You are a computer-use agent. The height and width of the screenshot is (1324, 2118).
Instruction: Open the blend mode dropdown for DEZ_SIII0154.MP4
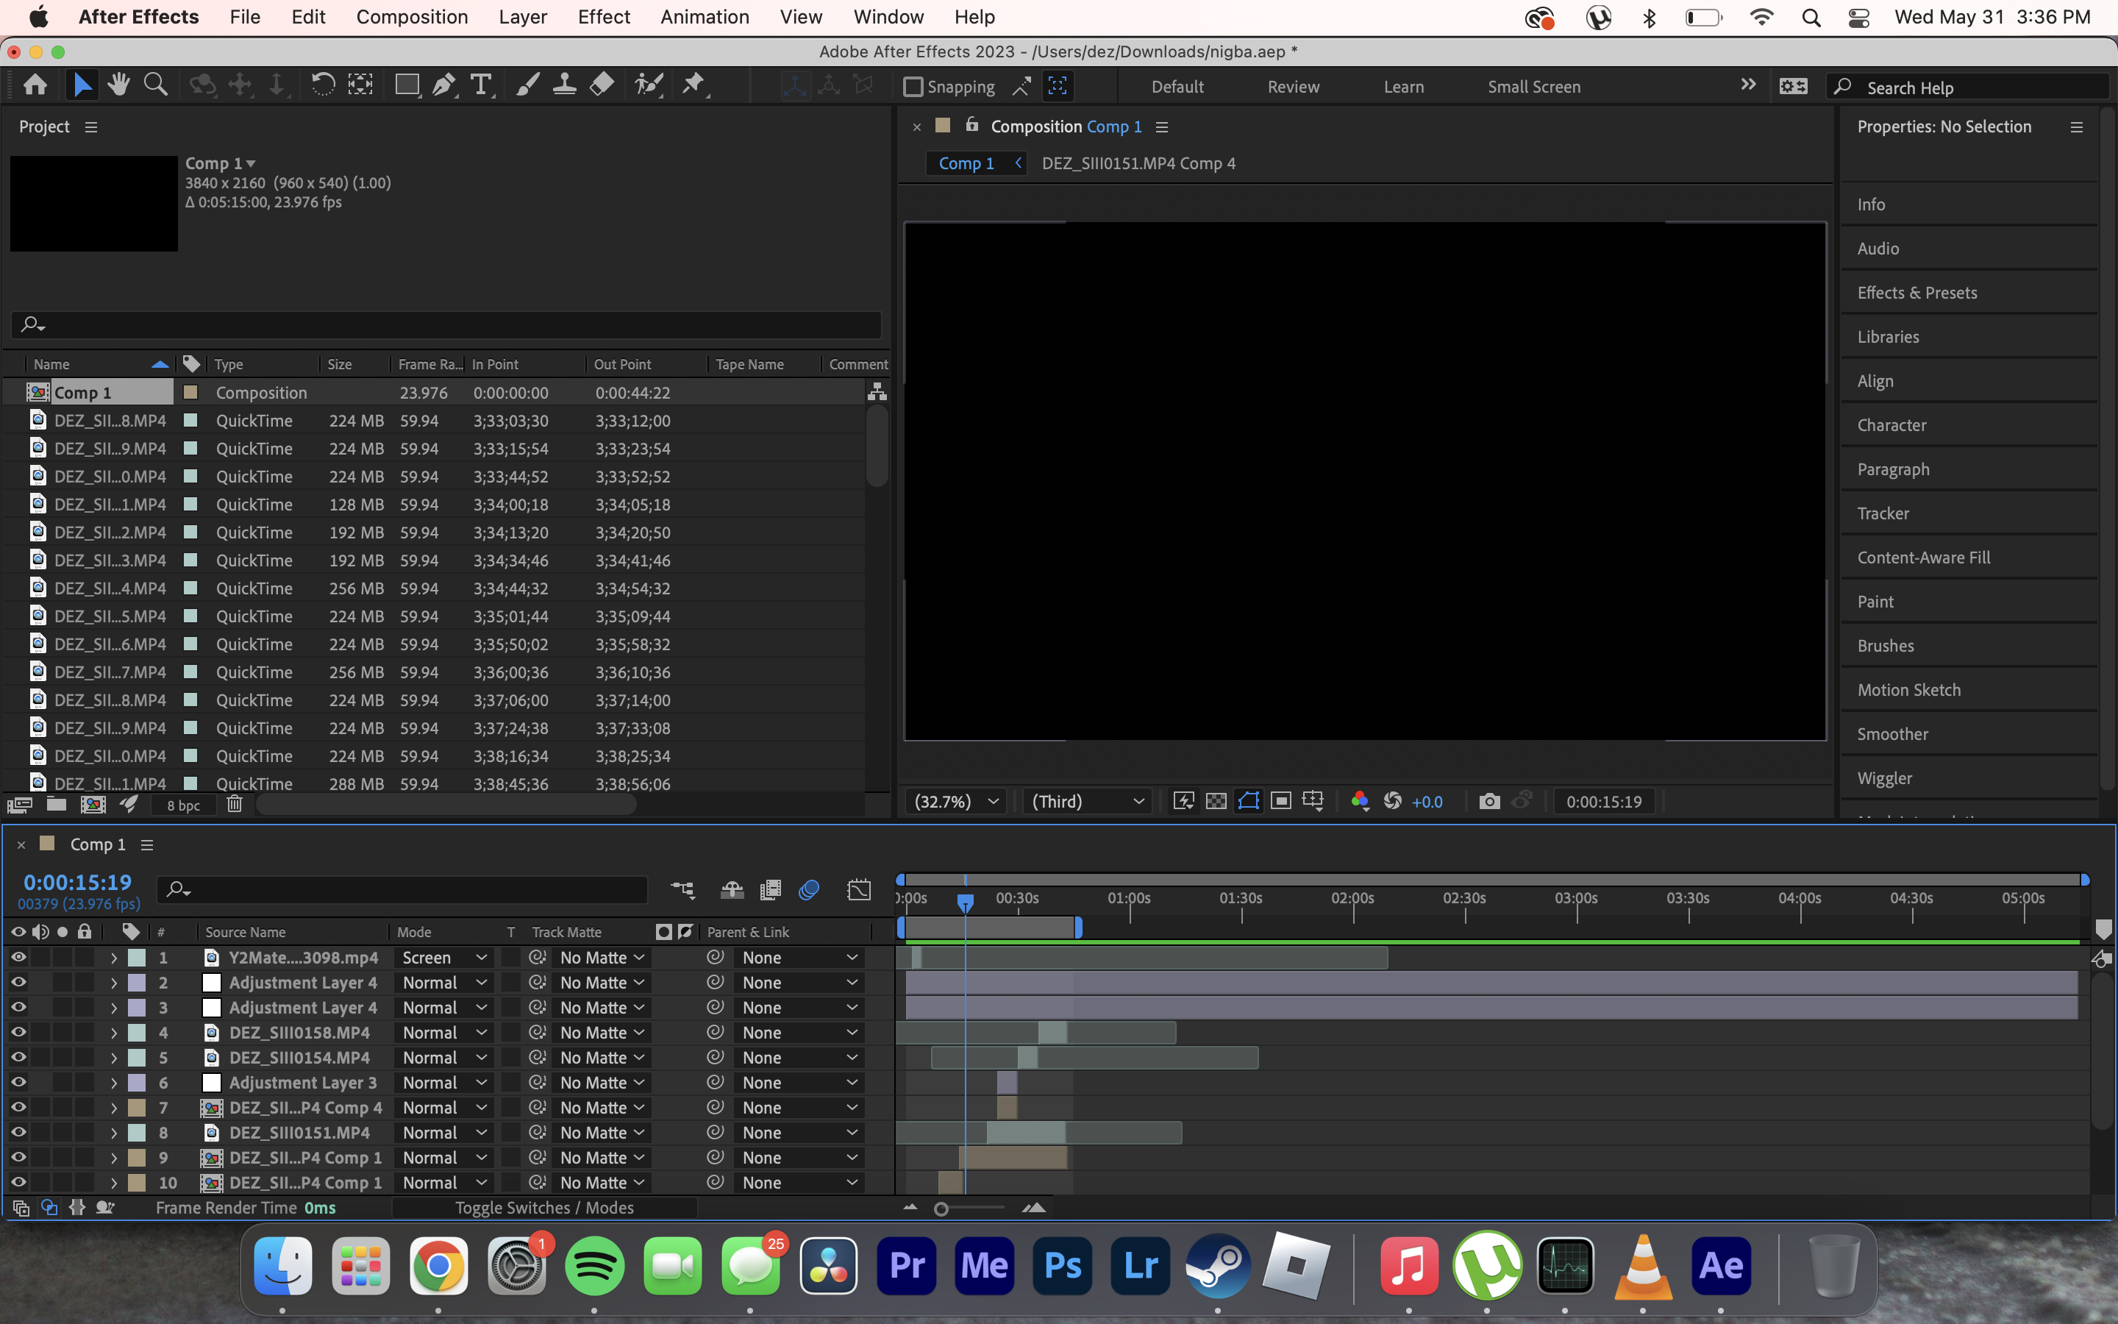point(443,1057)
